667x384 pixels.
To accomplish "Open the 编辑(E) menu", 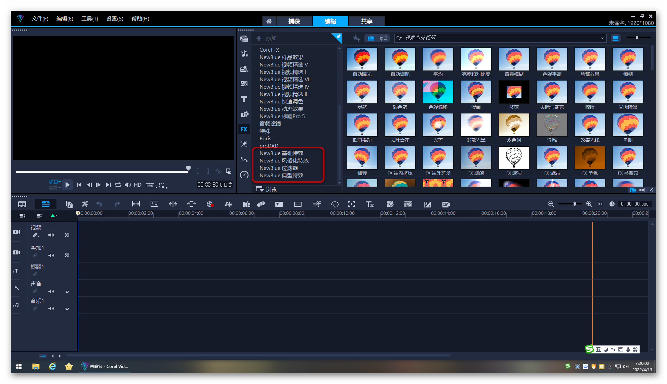I will coord(65,19).
